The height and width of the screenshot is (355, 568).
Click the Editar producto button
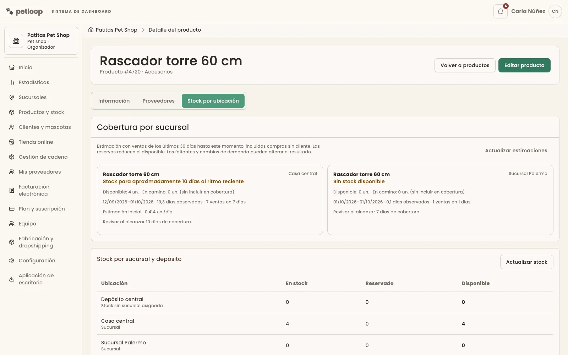coord(524,65)
